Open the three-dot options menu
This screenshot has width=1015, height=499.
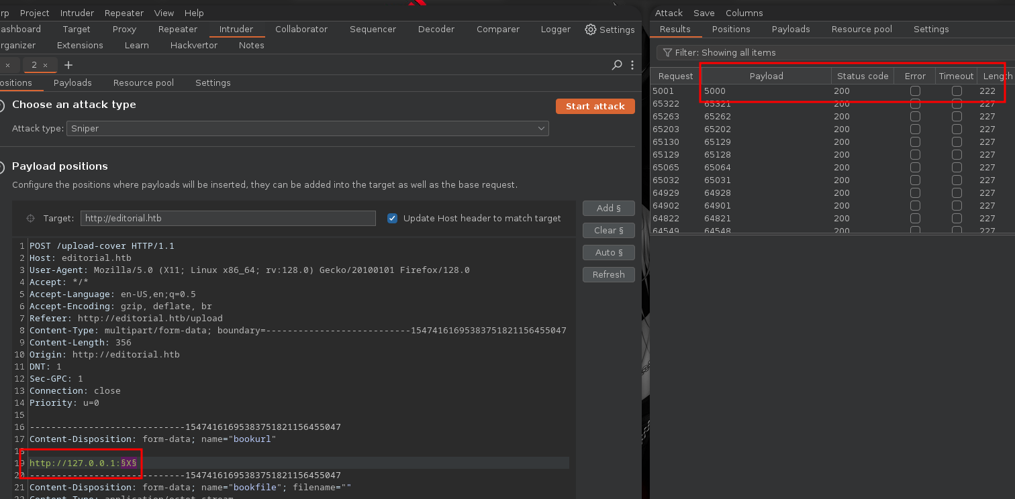click(632, 65)
